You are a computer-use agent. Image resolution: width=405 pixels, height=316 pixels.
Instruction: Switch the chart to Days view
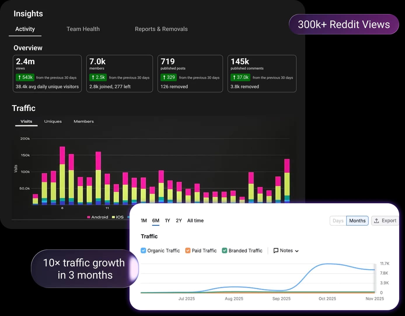click(338, 220)
